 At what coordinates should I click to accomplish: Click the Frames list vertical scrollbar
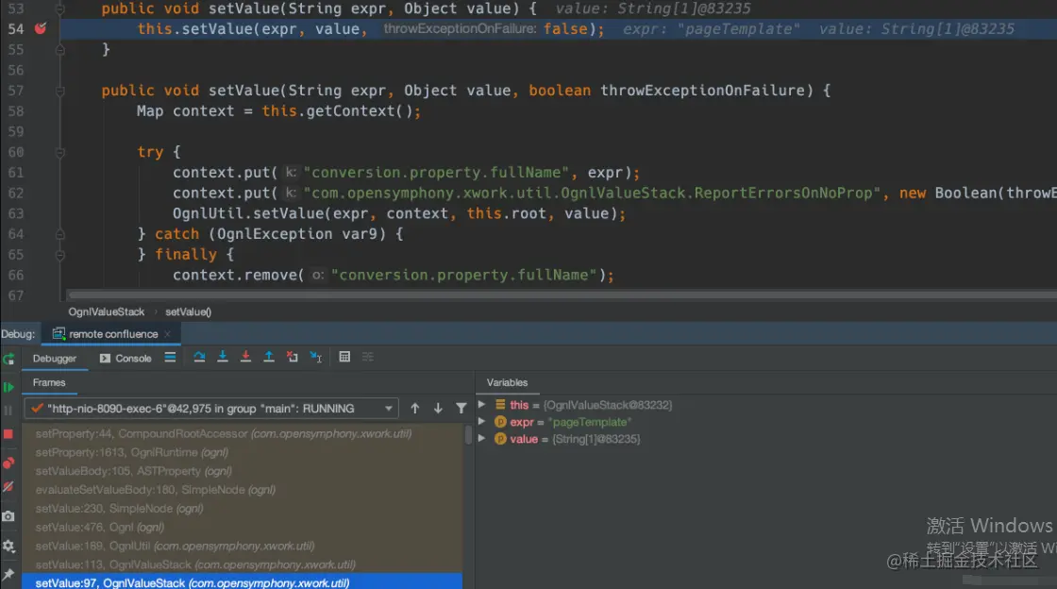(468, 435)
